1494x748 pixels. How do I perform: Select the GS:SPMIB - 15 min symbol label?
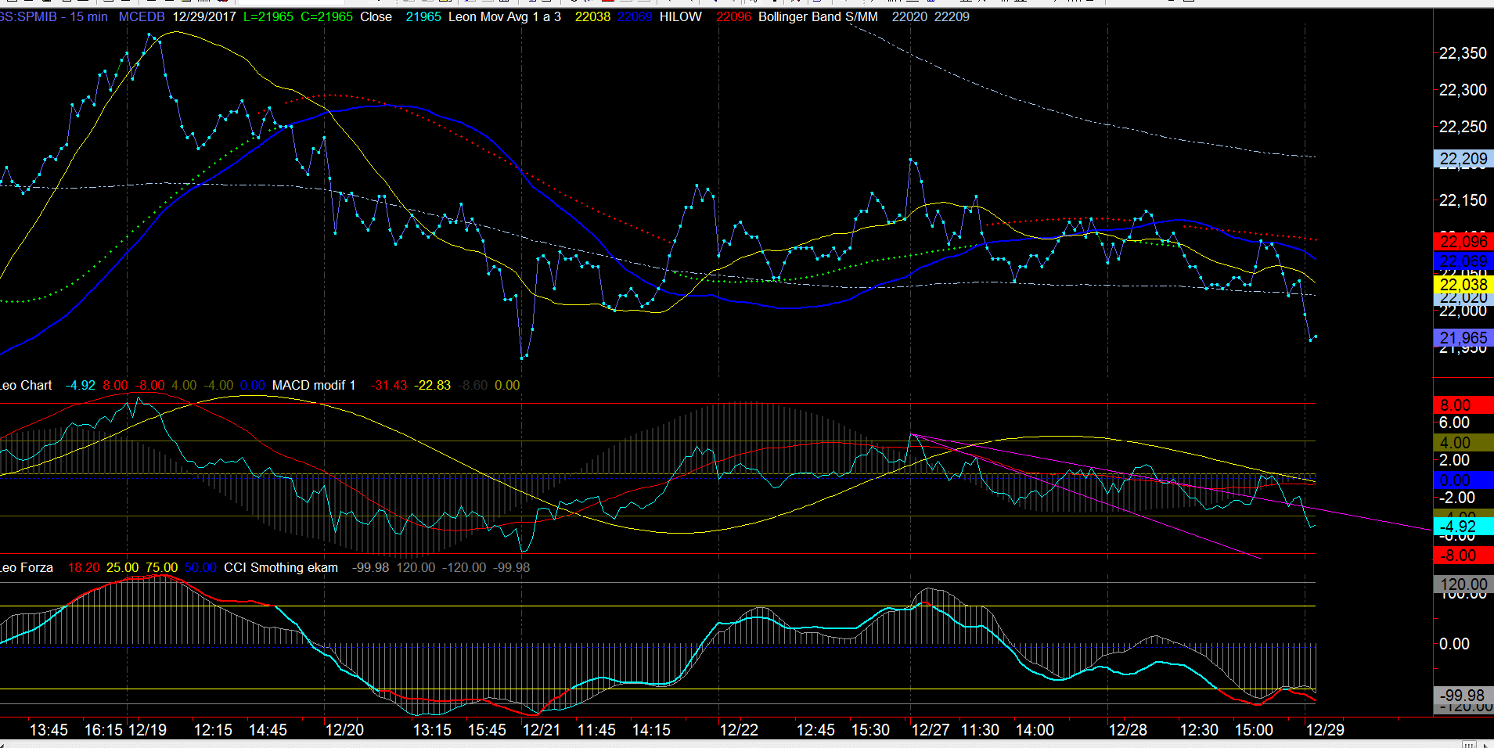click(54, 16)
